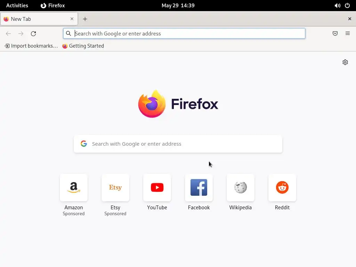Click the magnifier icon in the address bar

tap(68, 33)
